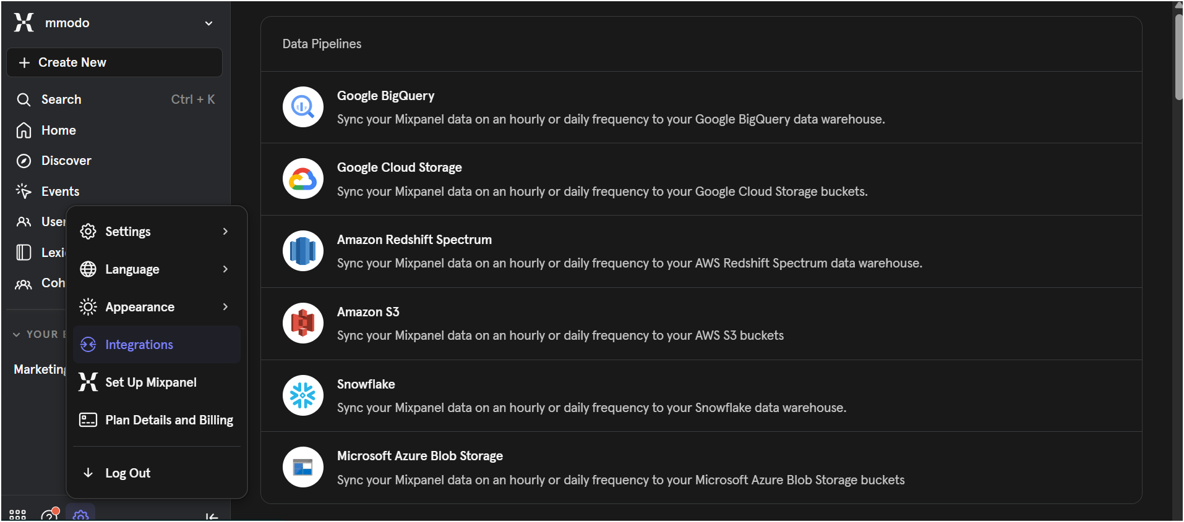Choose Set Up Mixpanel
This screenshot has height=522, width=1184.
click(x=157, y=382)
